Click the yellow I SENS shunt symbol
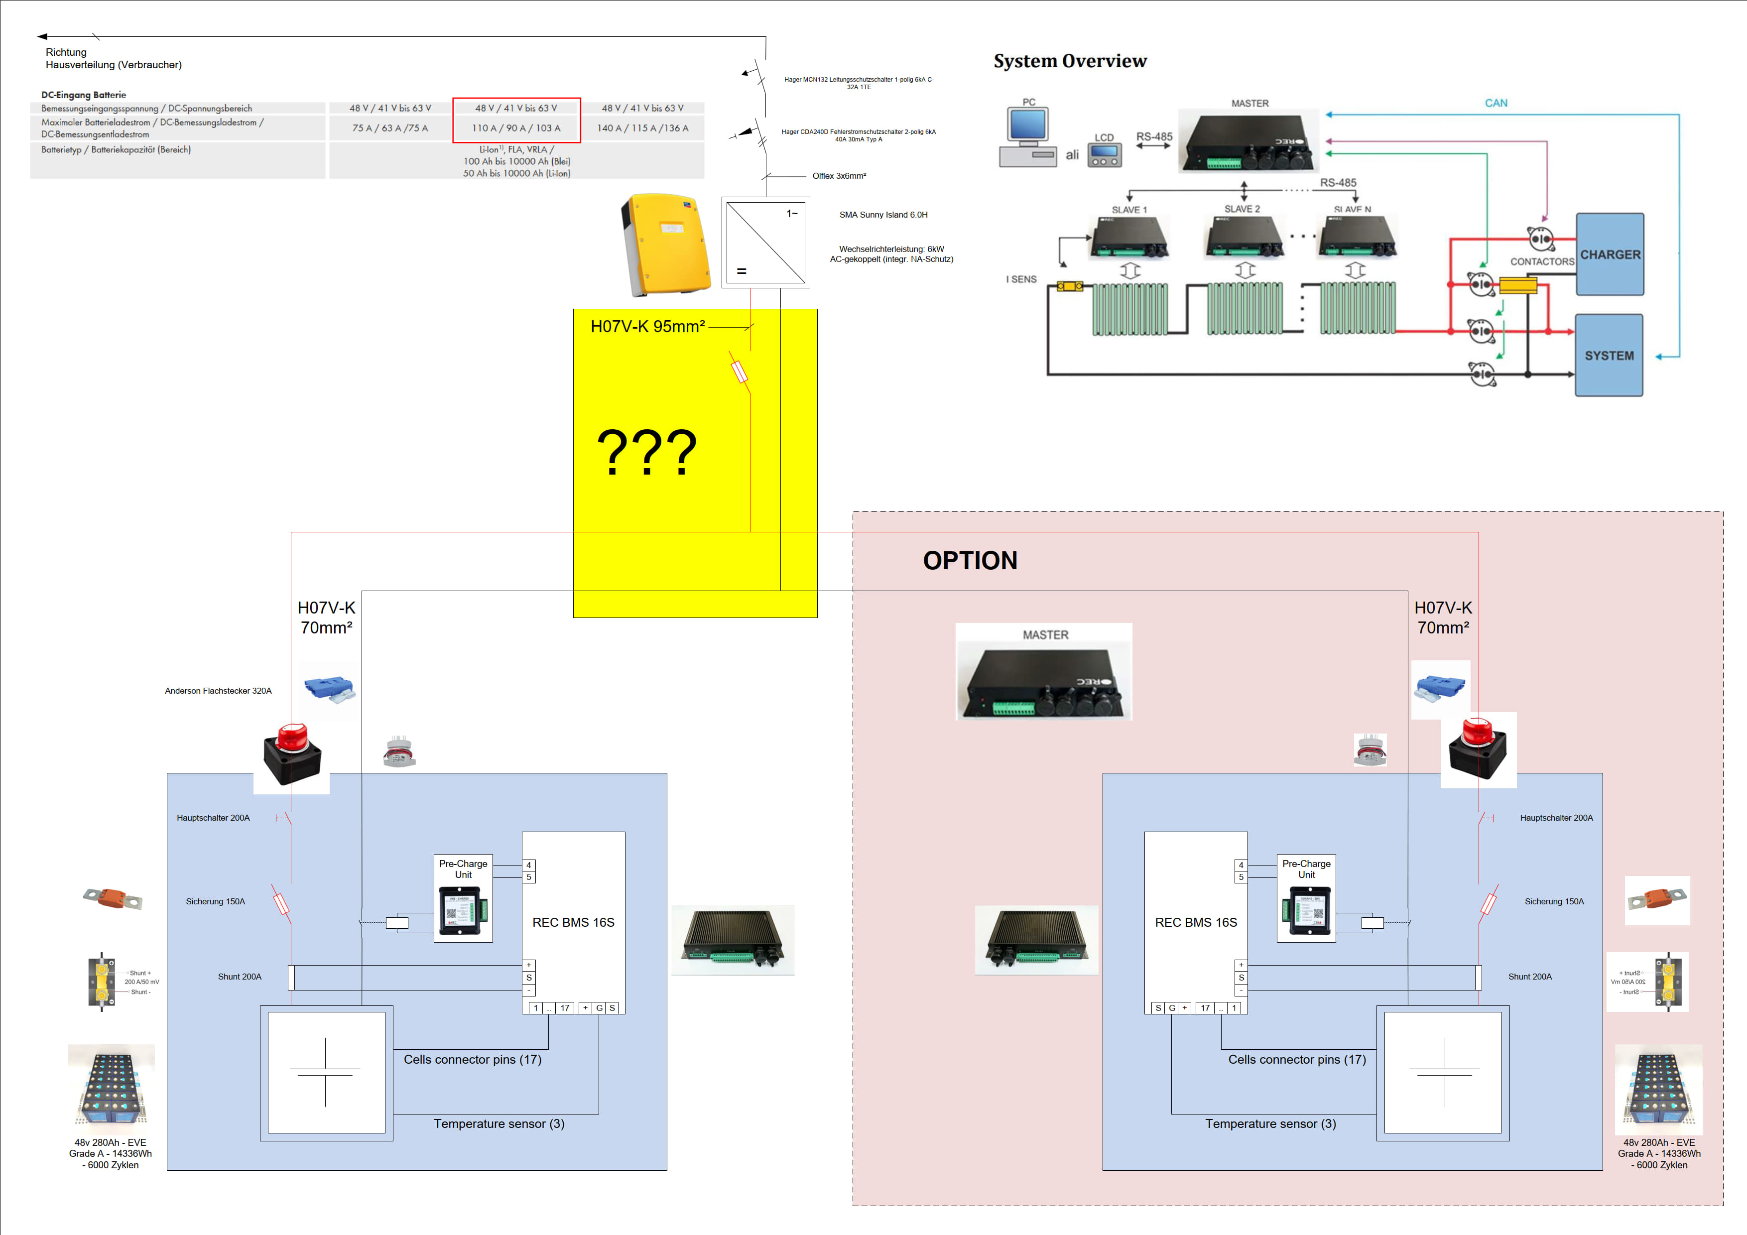 tap(1070, 286)
